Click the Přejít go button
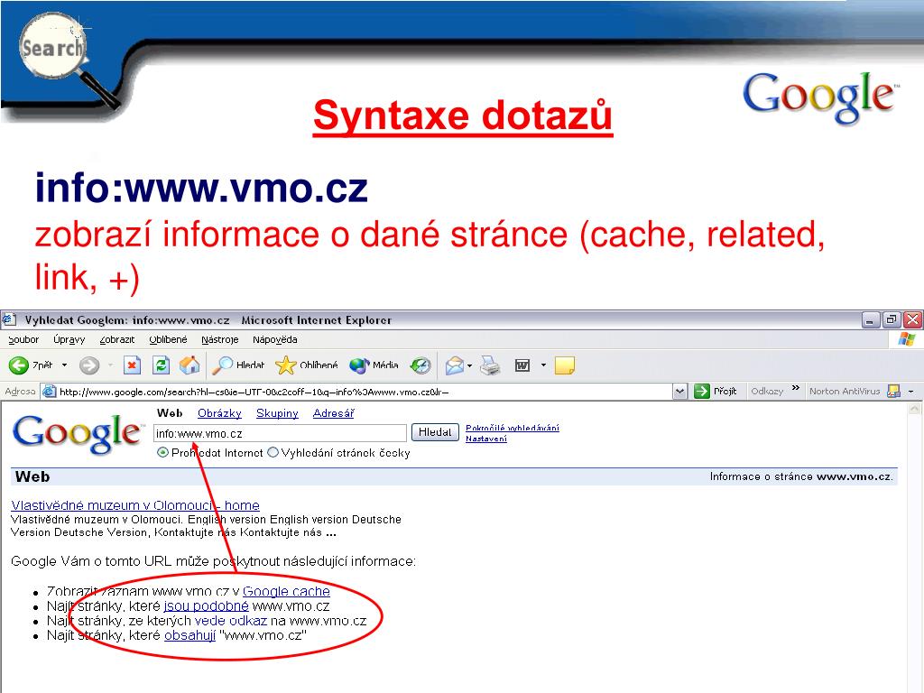Screen dimensions: 924x693 coord(716,391)
